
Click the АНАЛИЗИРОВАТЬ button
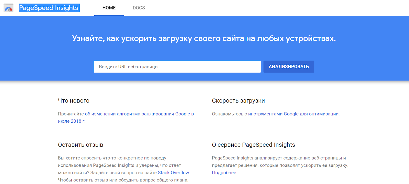289,66
